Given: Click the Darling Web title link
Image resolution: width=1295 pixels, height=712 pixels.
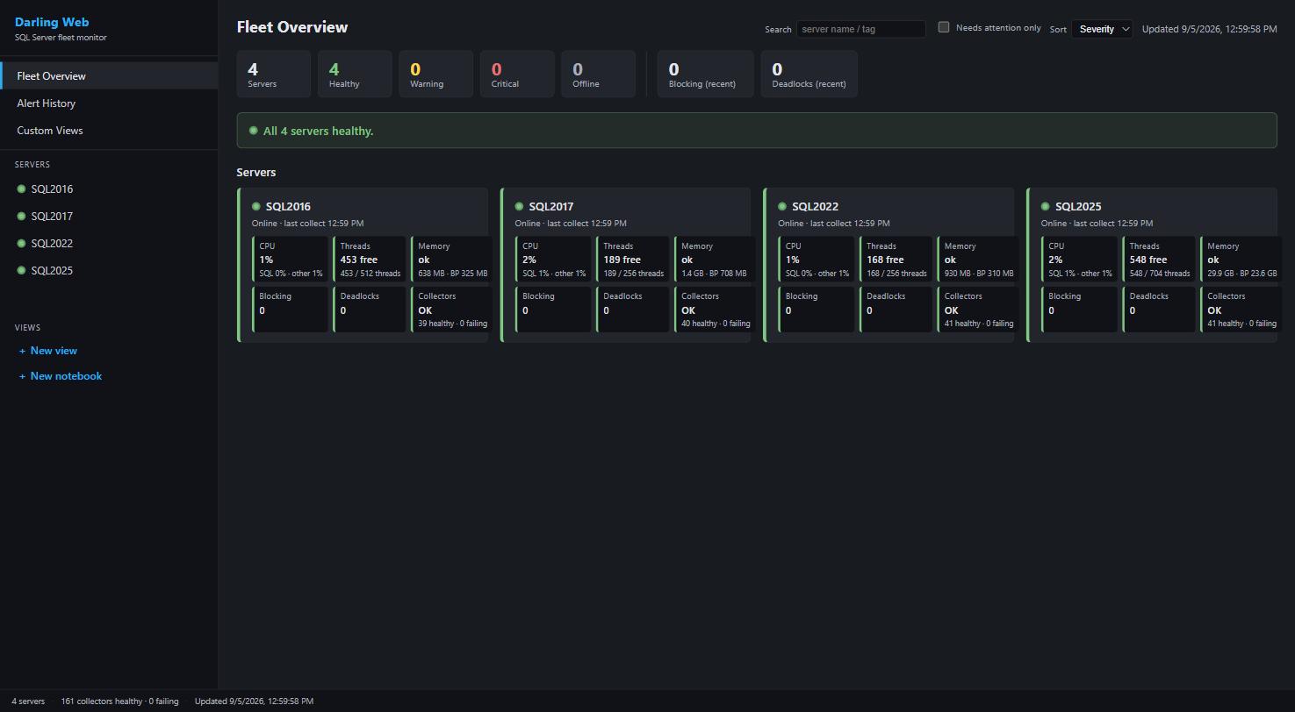Looking at the screenshot, I should point(52,22).
